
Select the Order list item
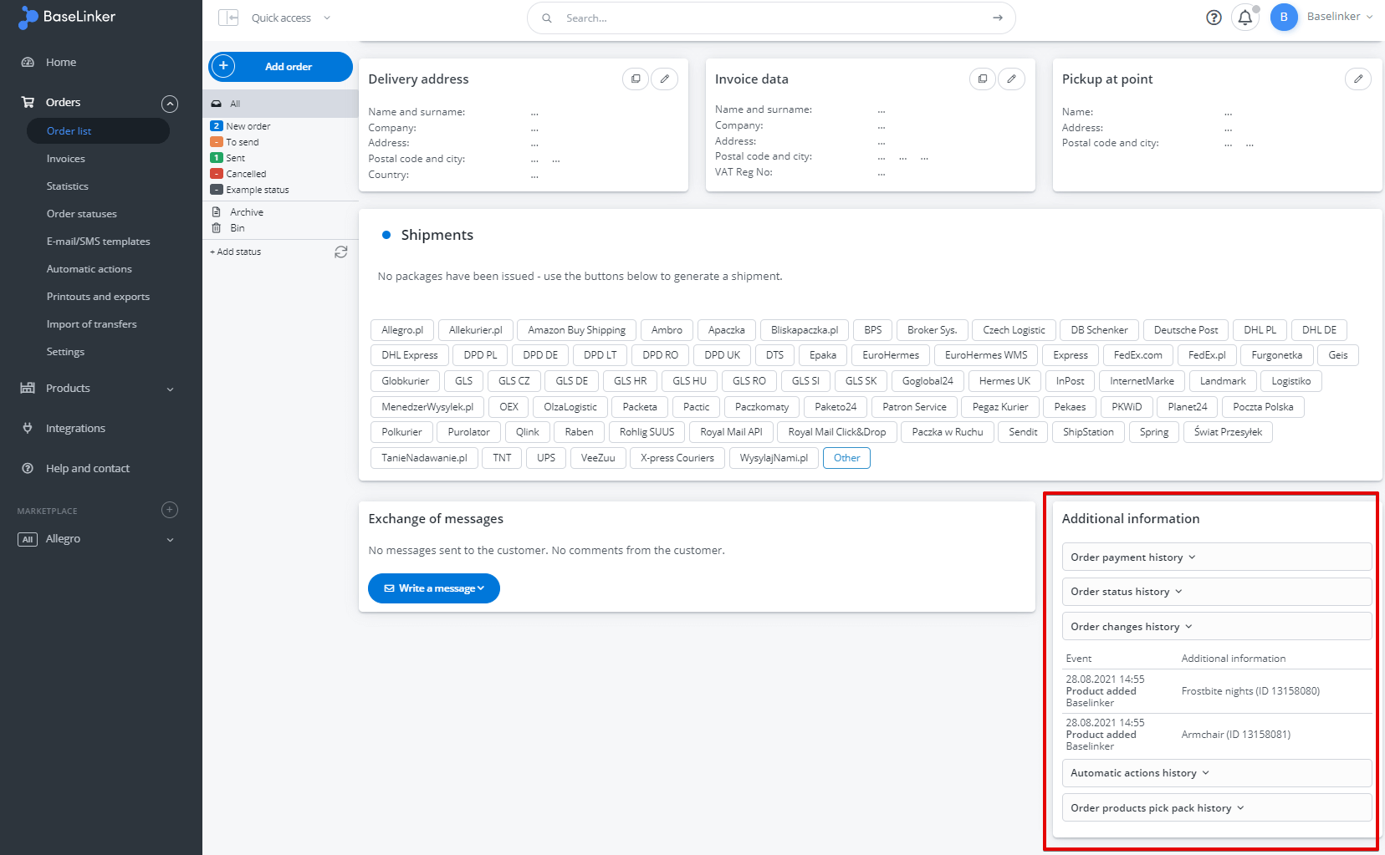pos(98,131)
